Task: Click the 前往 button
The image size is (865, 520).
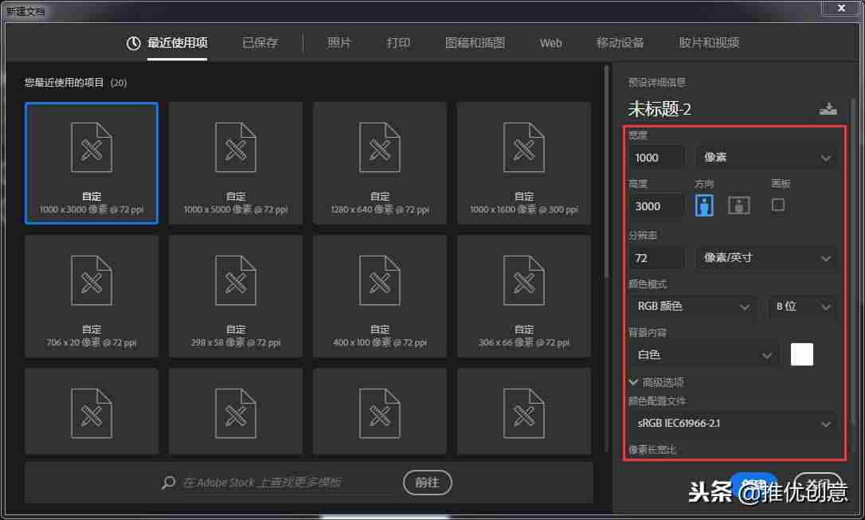Action: click(x=427, y=483)
